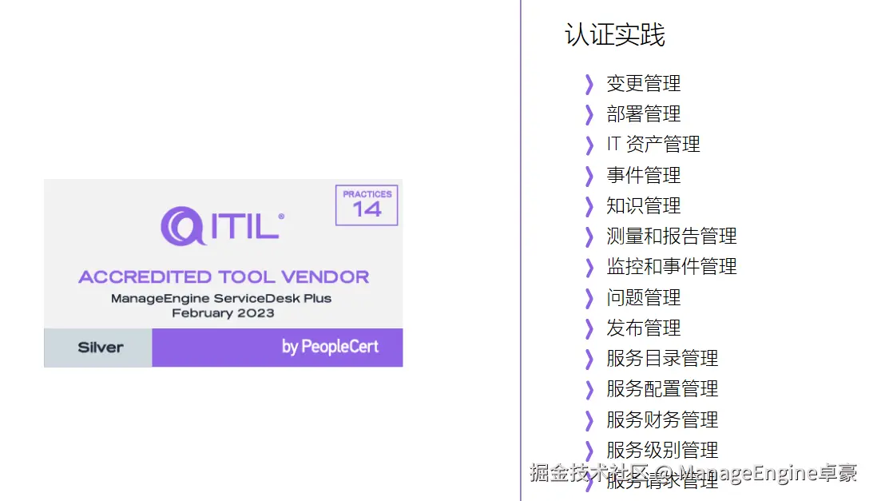This screenshot has width=873, height=501.
Task: Select the 发布管理 list item
Action: (644, 328)
